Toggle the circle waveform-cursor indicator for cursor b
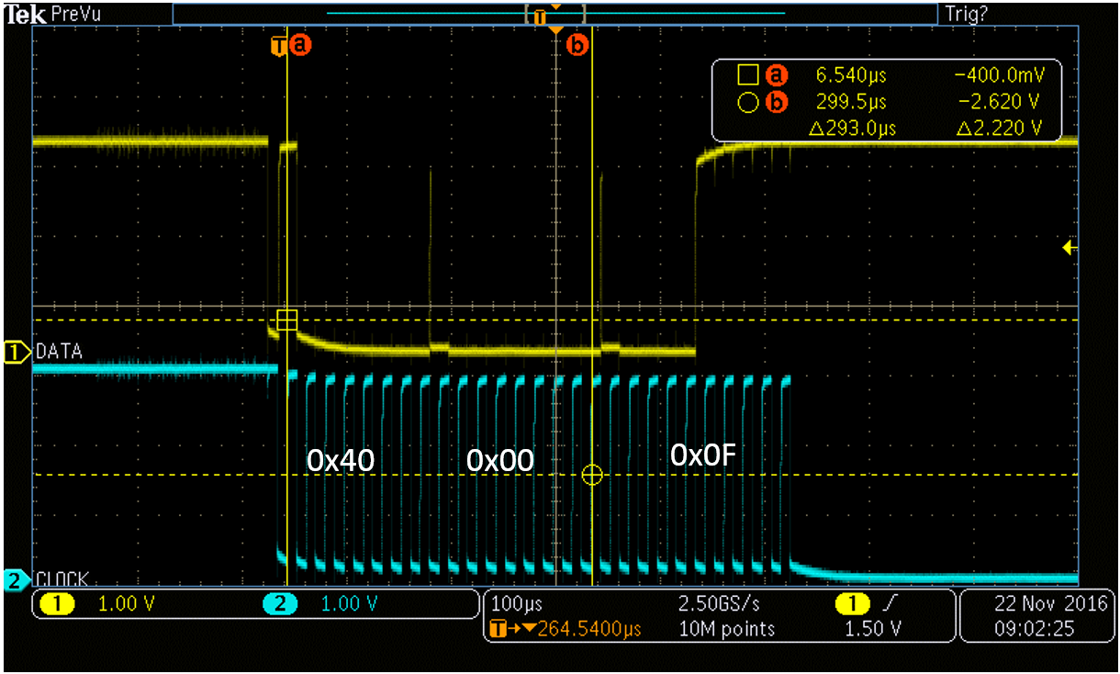The height and width of the screenshot is (674, 1120). point(747,102)
